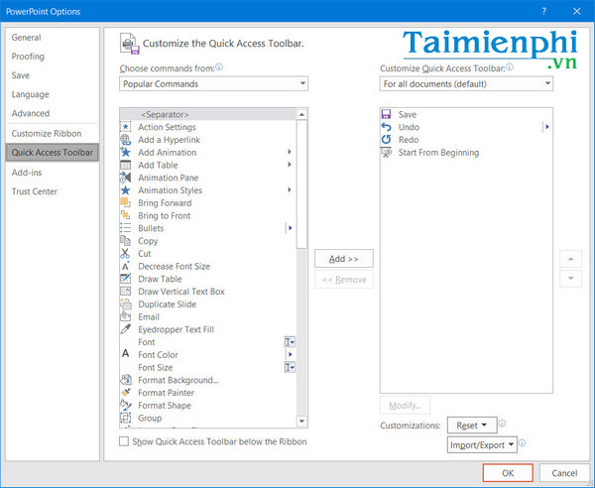Click Cancel to dismiss dialog

564,473
